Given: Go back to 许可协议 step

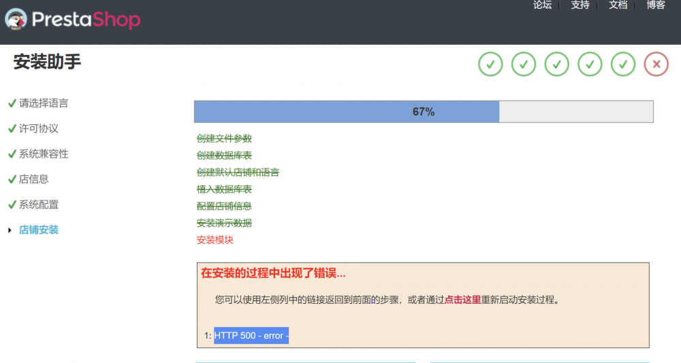Looking at the screenshot, I should pos(39,128).
